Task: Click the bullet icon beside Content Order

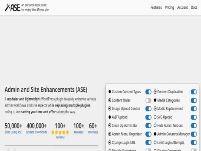Action: coord(110,100)
